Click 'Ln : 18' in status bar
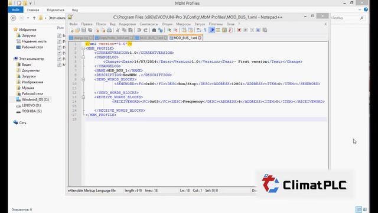378x213 pixels. point(185,191)
